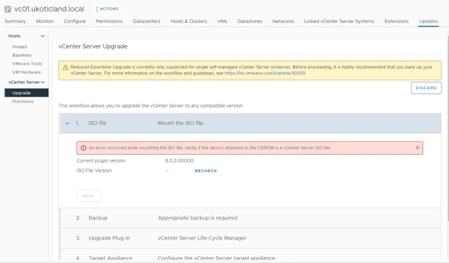Click the Discard button
This screenshot has width=449, height=263.
426,88
